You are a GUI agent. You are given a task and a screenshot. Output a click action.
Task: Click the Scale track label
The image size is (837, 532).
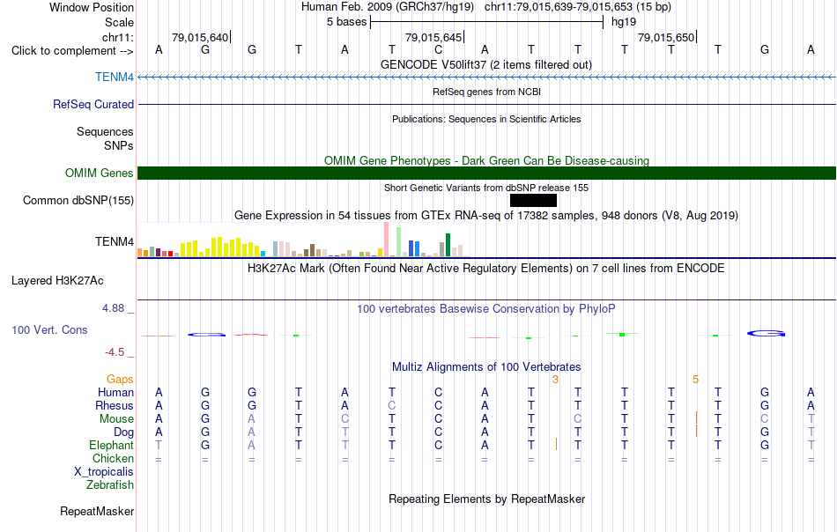[x=119, y=22]
